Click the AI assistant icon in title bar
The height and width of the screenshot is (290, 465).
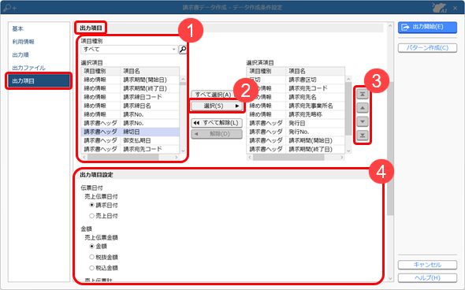(439, 7)
